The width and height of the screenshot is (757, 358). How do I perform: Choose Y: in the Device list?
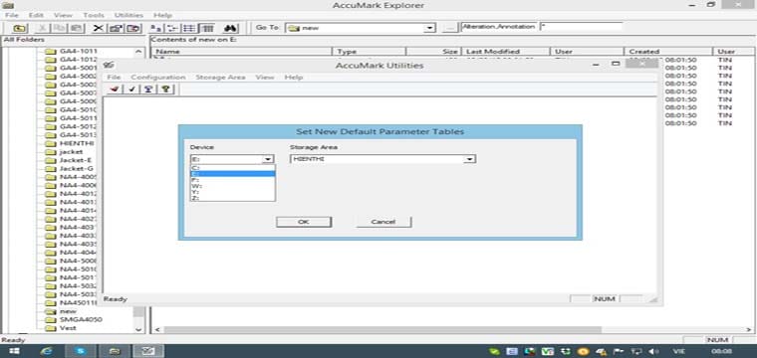pyautogui.click(x=233, y=192)
